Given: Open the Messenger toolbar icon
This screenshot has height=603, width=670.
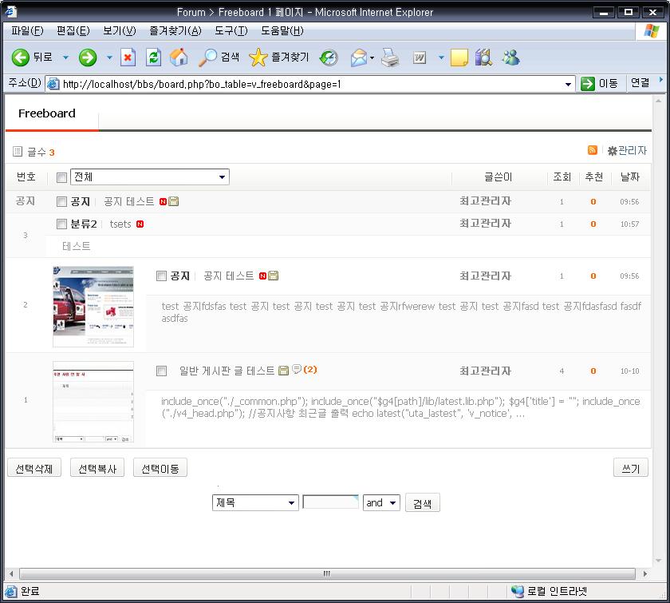Looking at the screenshot, I should [510, 58].
